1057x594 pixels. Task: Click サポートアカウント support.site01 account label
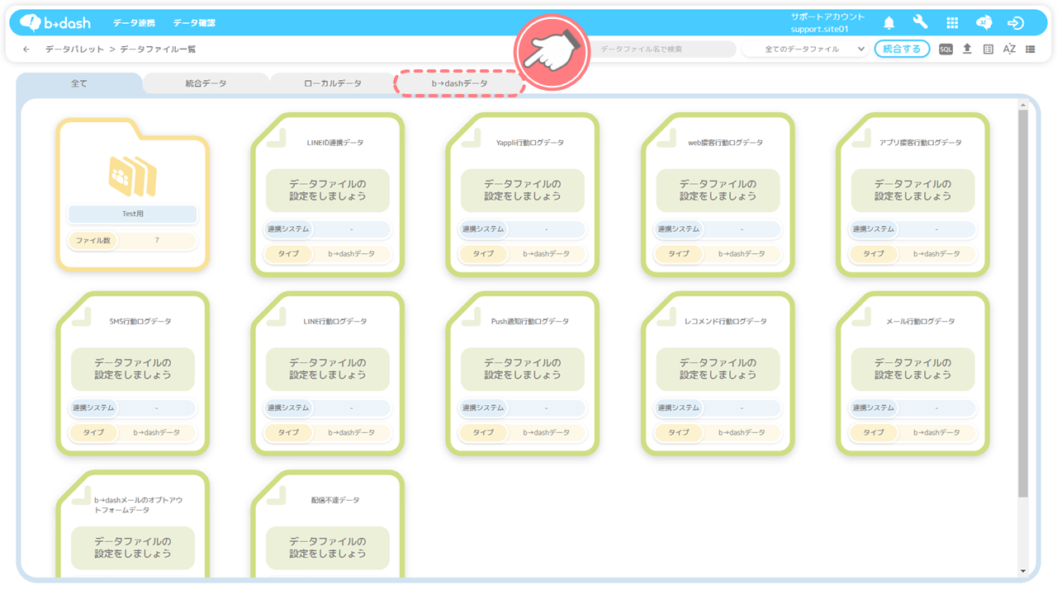[827, 23]
